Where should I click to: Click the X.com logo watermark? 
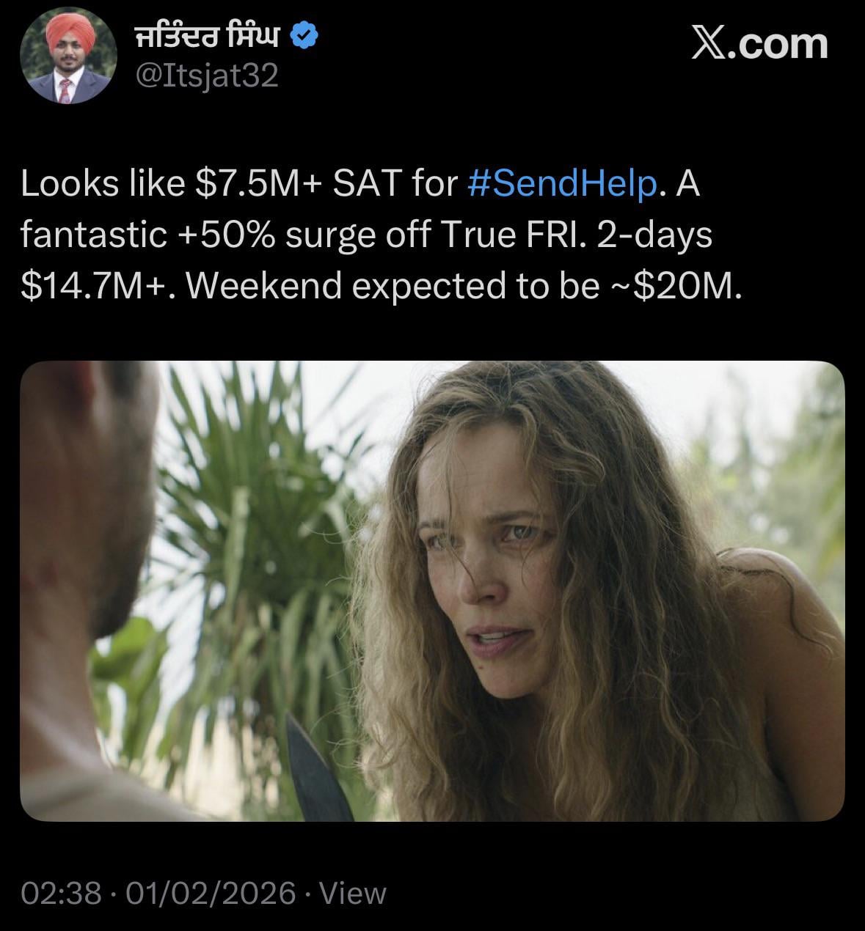pyautogui.click(x=760, y=44)
